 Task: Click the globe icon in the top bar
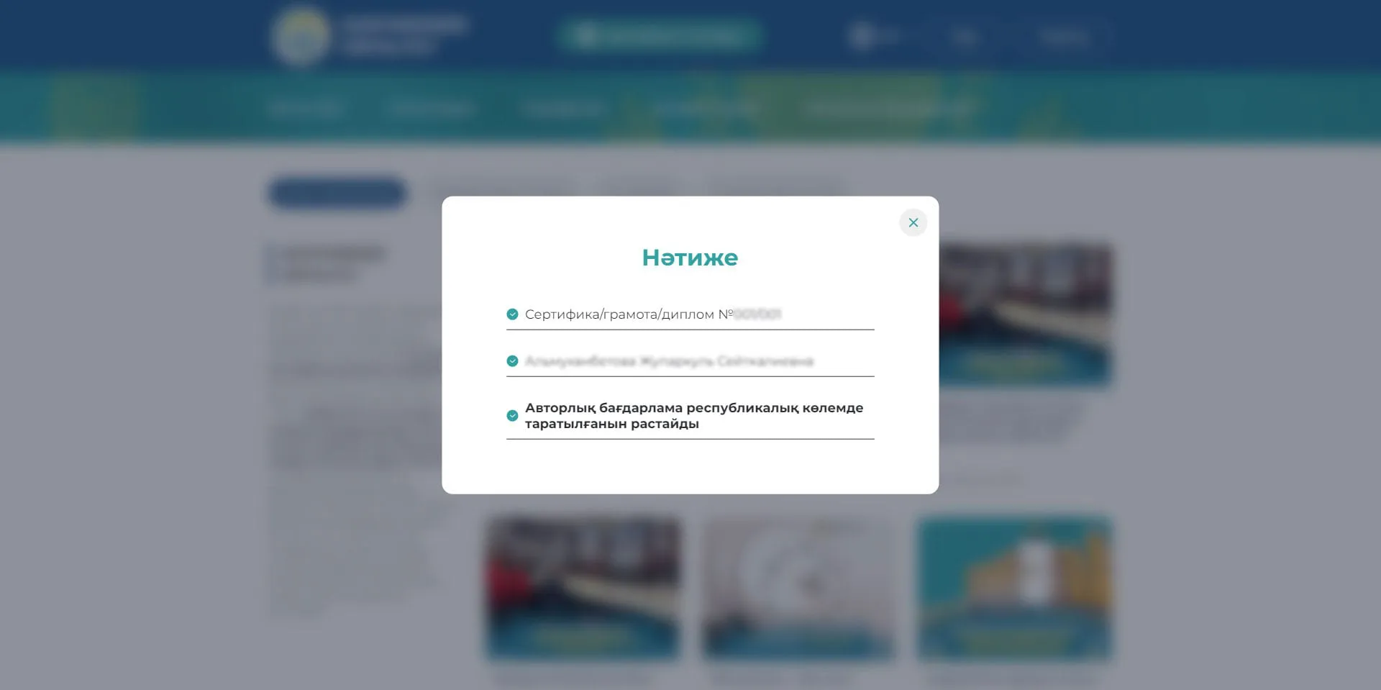[861, 35]
